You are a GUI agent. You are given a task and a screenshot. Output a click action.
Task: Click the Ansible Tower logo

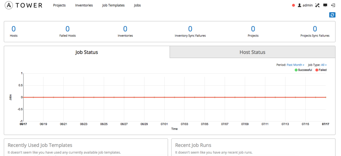(24, 5)
